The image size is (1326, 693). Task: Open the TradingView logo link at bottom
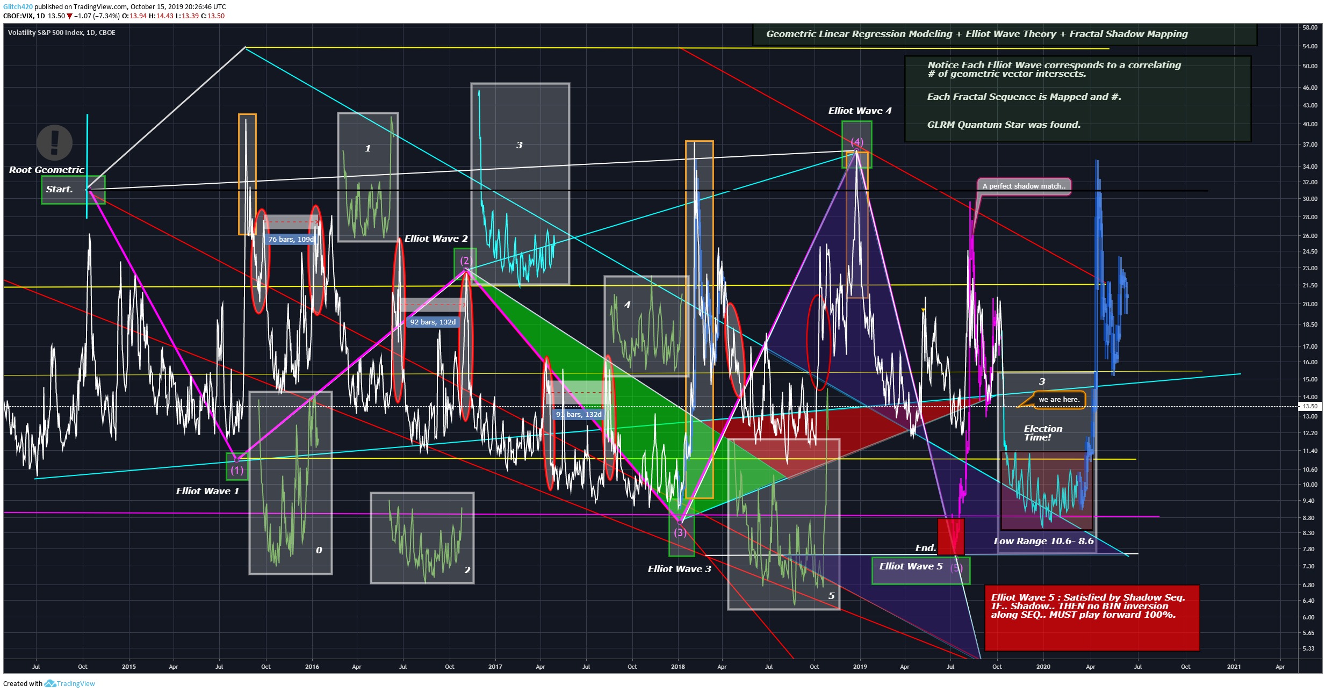coord(70,683)
